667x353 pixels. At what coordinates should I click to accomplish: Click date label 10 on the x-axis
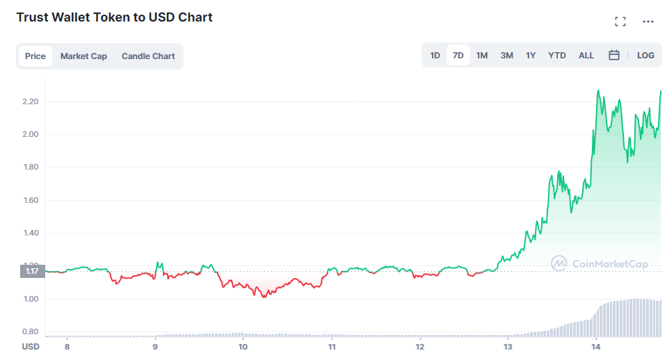[243, 347]
